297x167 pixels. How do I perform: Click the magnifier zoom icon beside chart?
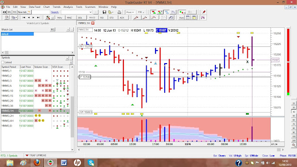(x=294, y=145)
